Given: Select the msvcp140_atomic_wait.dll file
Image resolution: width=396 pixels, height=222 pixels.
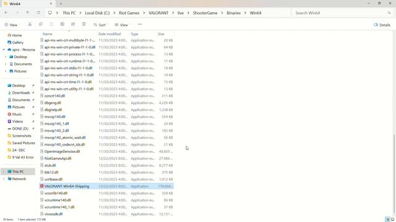Looking at the screenshot, I should tap(106, 138).
